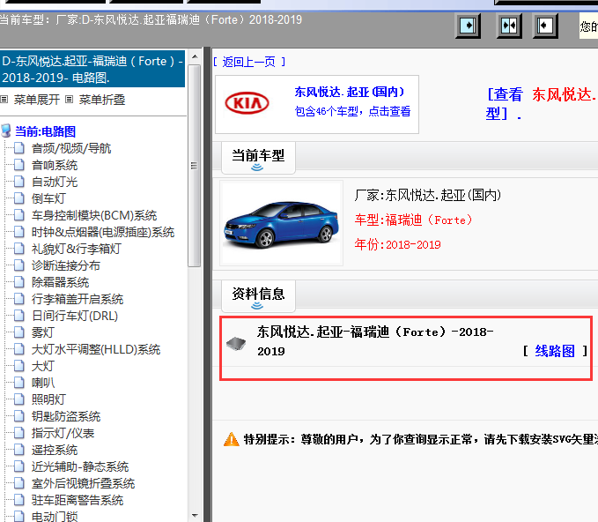Click the blue Kia Forte car thumbnail

pos(282,223)
